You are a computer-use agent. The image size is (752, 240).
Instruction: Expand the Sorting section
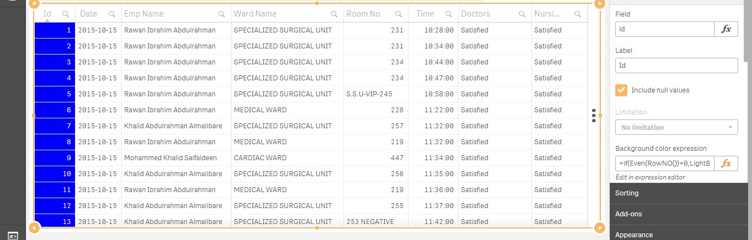coord(678,193)
